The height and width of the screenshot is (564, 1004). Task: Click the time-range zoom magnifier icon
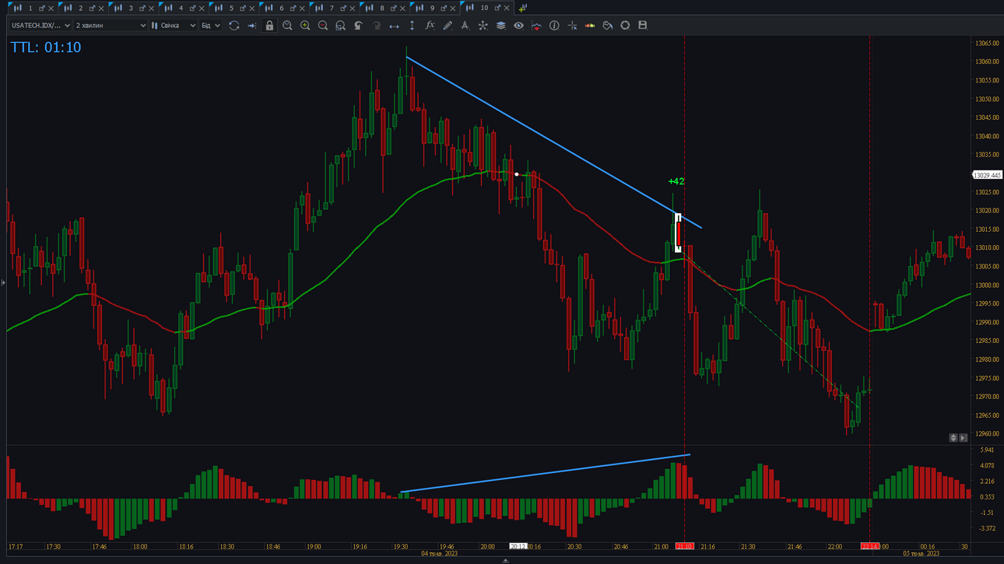click(287, 26)
